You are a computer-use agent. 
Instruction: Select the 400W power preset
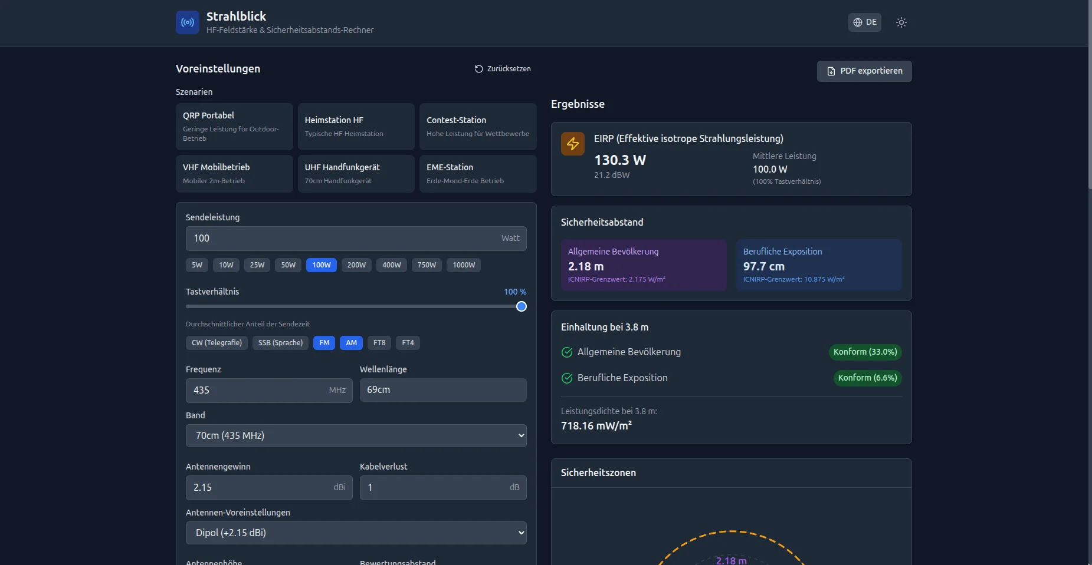point(391,265)
